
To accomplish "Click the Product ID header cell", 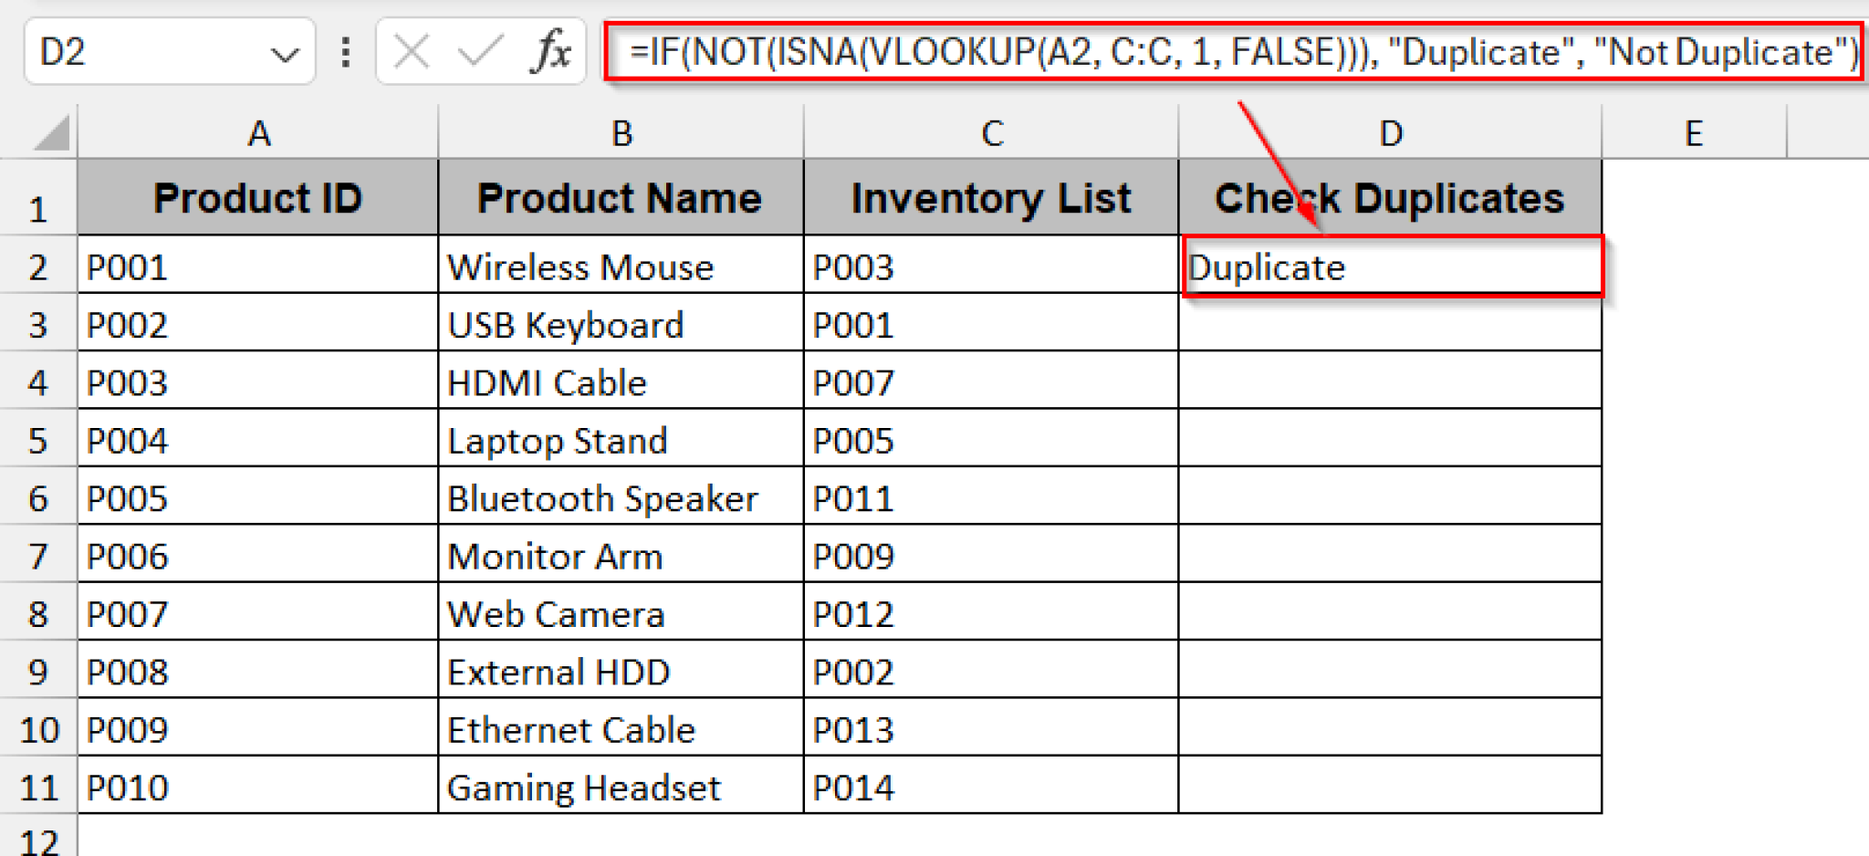I will pyautogui.click(x=258, y=197).
